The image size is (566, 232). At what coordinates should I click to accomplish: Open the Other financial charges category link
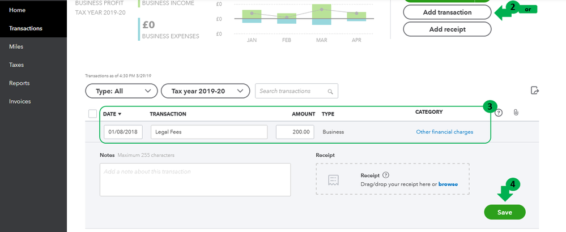click(x=444, y=132)
